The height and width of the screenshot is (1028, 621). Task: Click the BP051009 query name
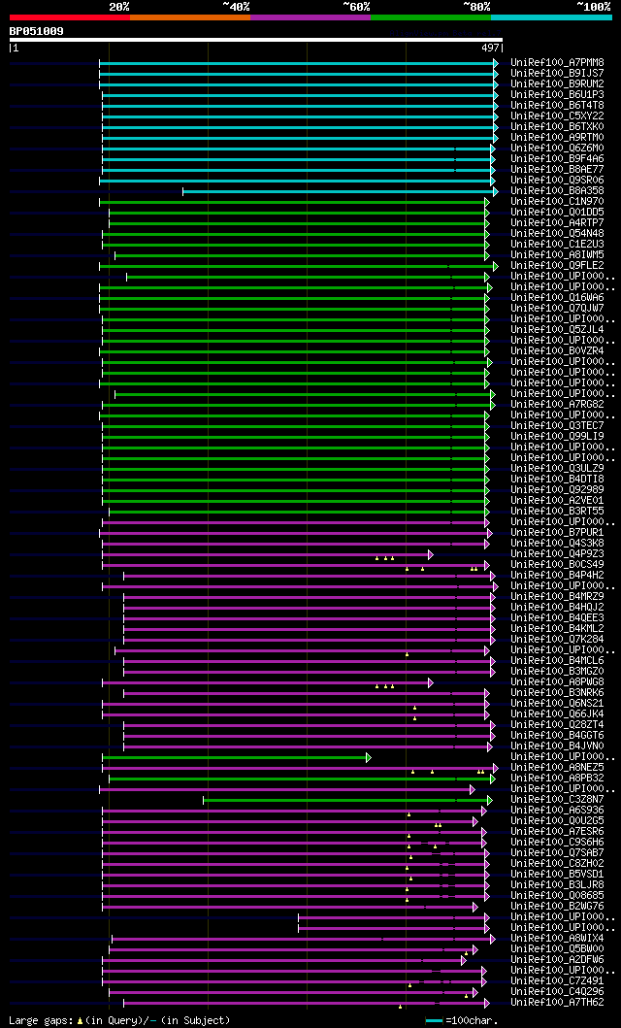pos(37,31)
